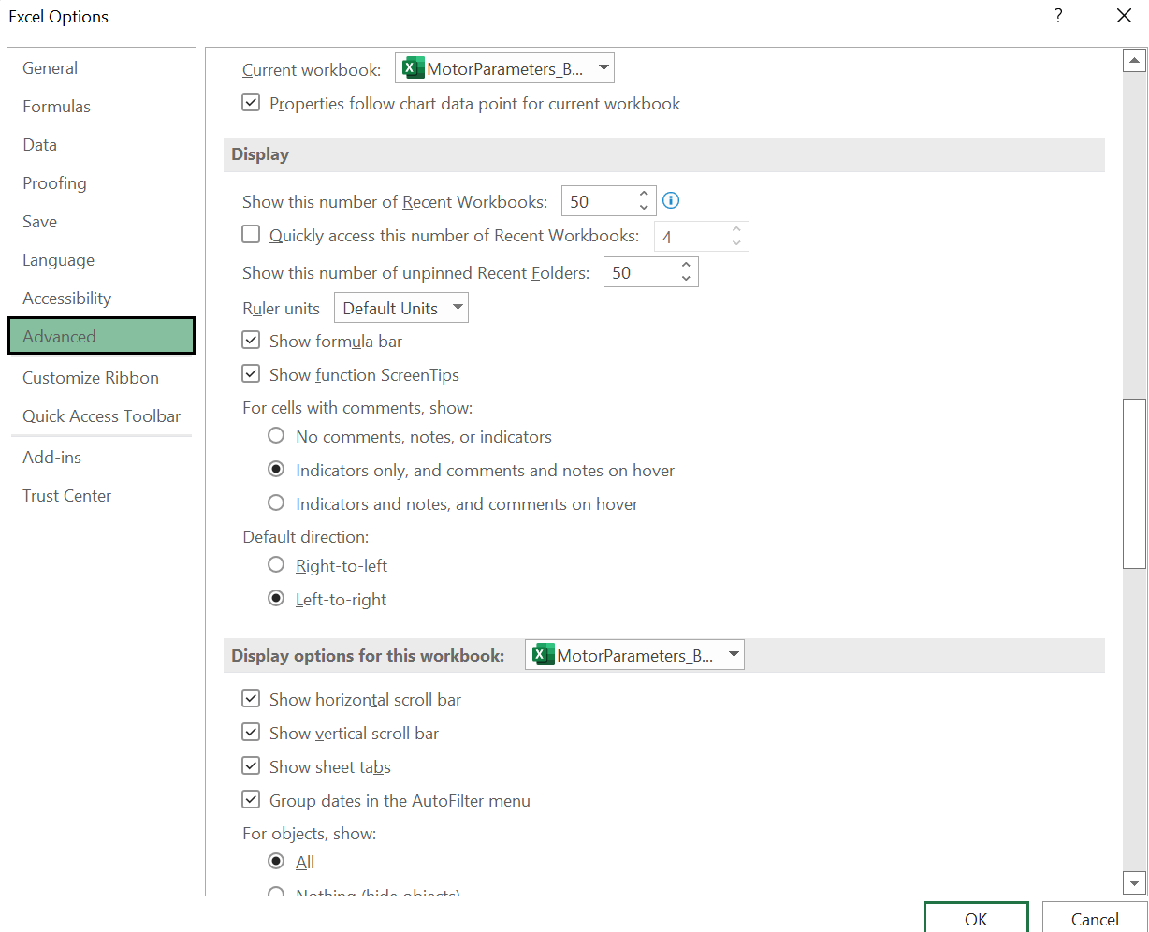The height and width of the screenshot is (932, 1149).
Task: Increase unpinned Recent Folders count
Action: pos(686,266)
